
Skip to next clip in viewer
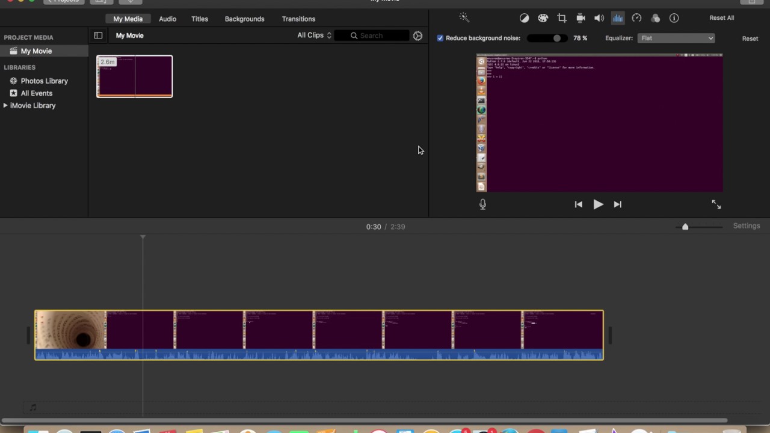[x=617, y=204]
